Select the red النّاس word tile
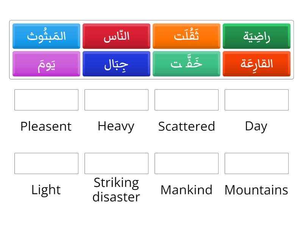Image resolution: width=303 pixels, height=227 pixels. click(116, 36)
